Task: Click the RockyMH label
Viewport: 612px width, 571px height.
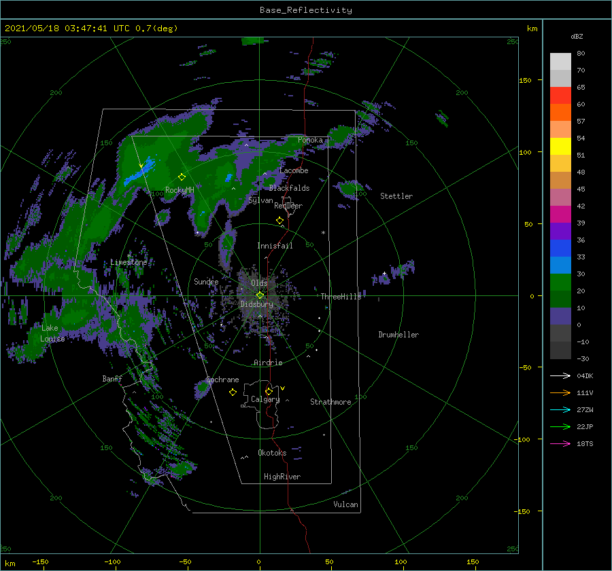Action: pos(180,190)
